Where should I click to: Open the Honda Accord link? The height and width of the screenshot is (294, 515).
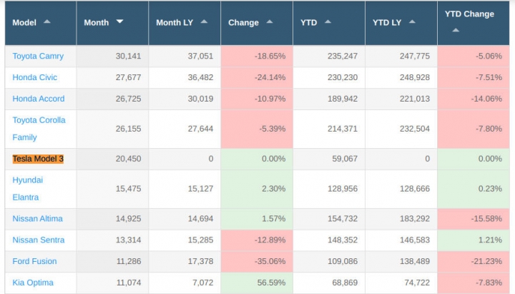click(x=39, y=99)
